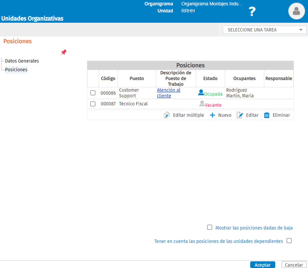This screenshot has width=308, height=268.
Task: Click the Código column header
Action: (x=108, y=78)
